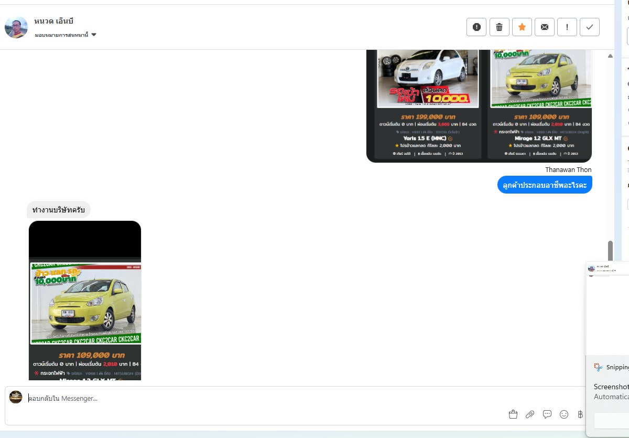Open the shopping bag products icon

click(x=513, y=414)
